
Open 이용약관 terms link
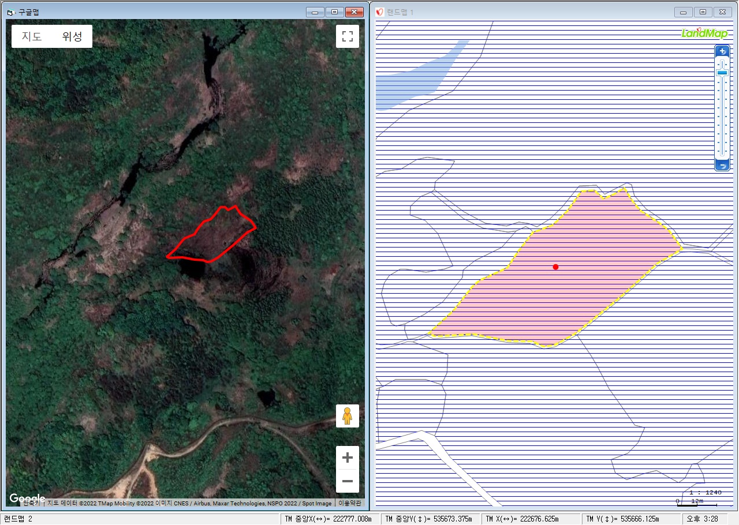(349, 503)
